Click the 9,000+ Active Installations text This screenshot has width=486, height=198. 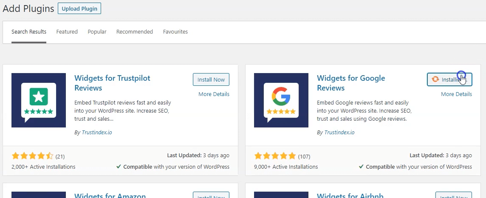[x=286, y=167]
